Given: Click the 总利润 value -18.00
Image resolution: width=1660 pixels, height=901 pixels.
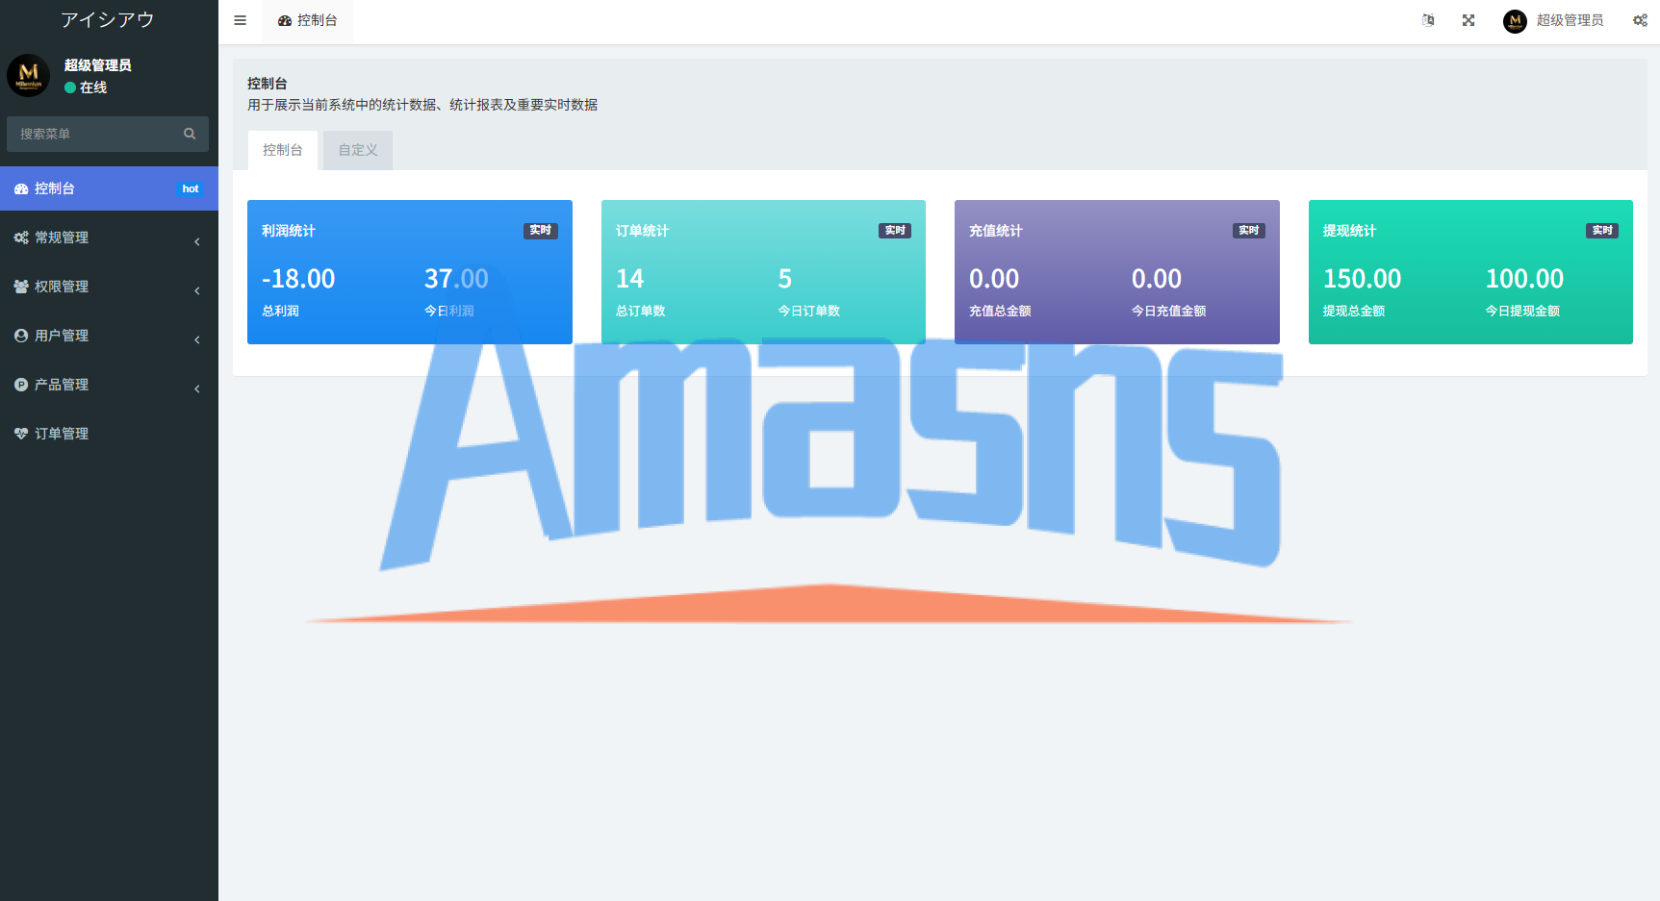Looking at the screenshot, I should point(298,279).
